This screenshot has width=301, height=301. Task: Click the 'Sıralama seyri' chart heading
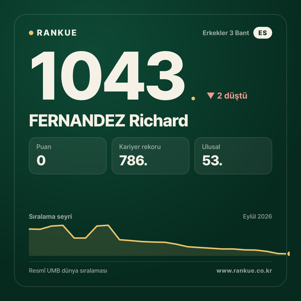coord(50,216)
